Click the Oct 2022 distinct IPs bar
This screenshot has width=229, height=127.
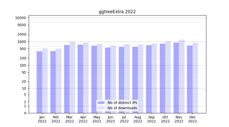[162, 78]
